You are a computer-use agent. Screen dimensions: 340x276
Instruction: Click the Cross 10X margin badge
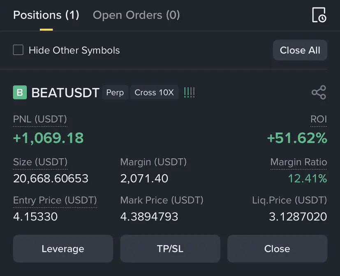coord(154,92)
